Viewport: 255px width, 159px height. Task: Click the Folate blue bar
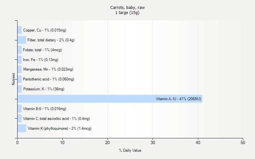point(19,50)
